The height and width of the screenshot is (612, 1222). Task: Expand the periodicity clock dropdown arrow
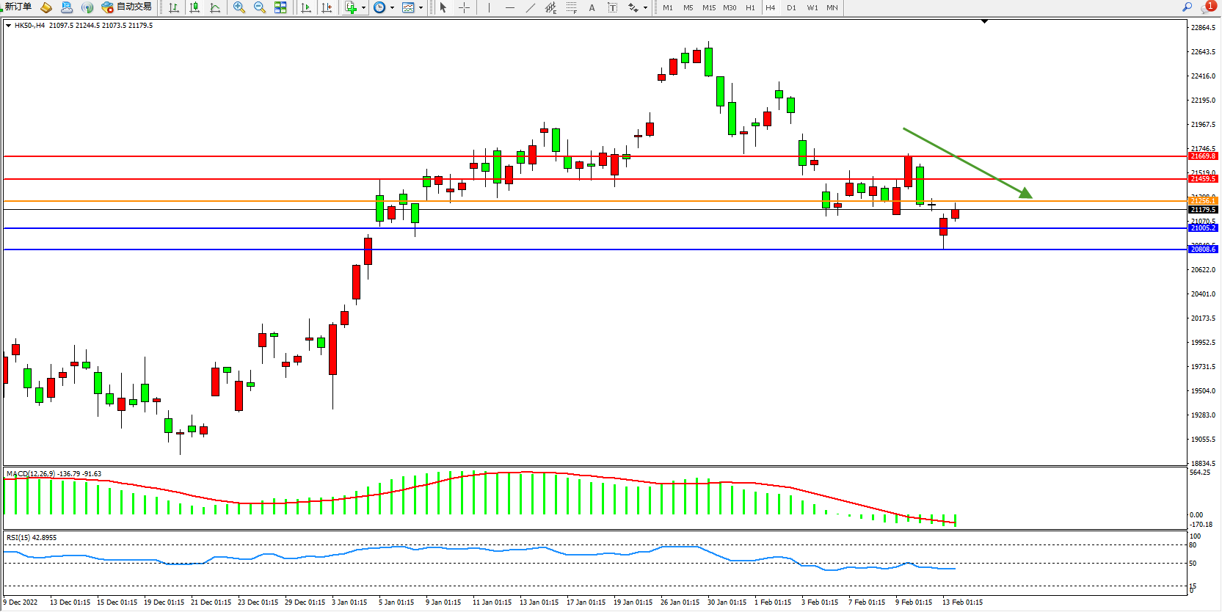392,8
